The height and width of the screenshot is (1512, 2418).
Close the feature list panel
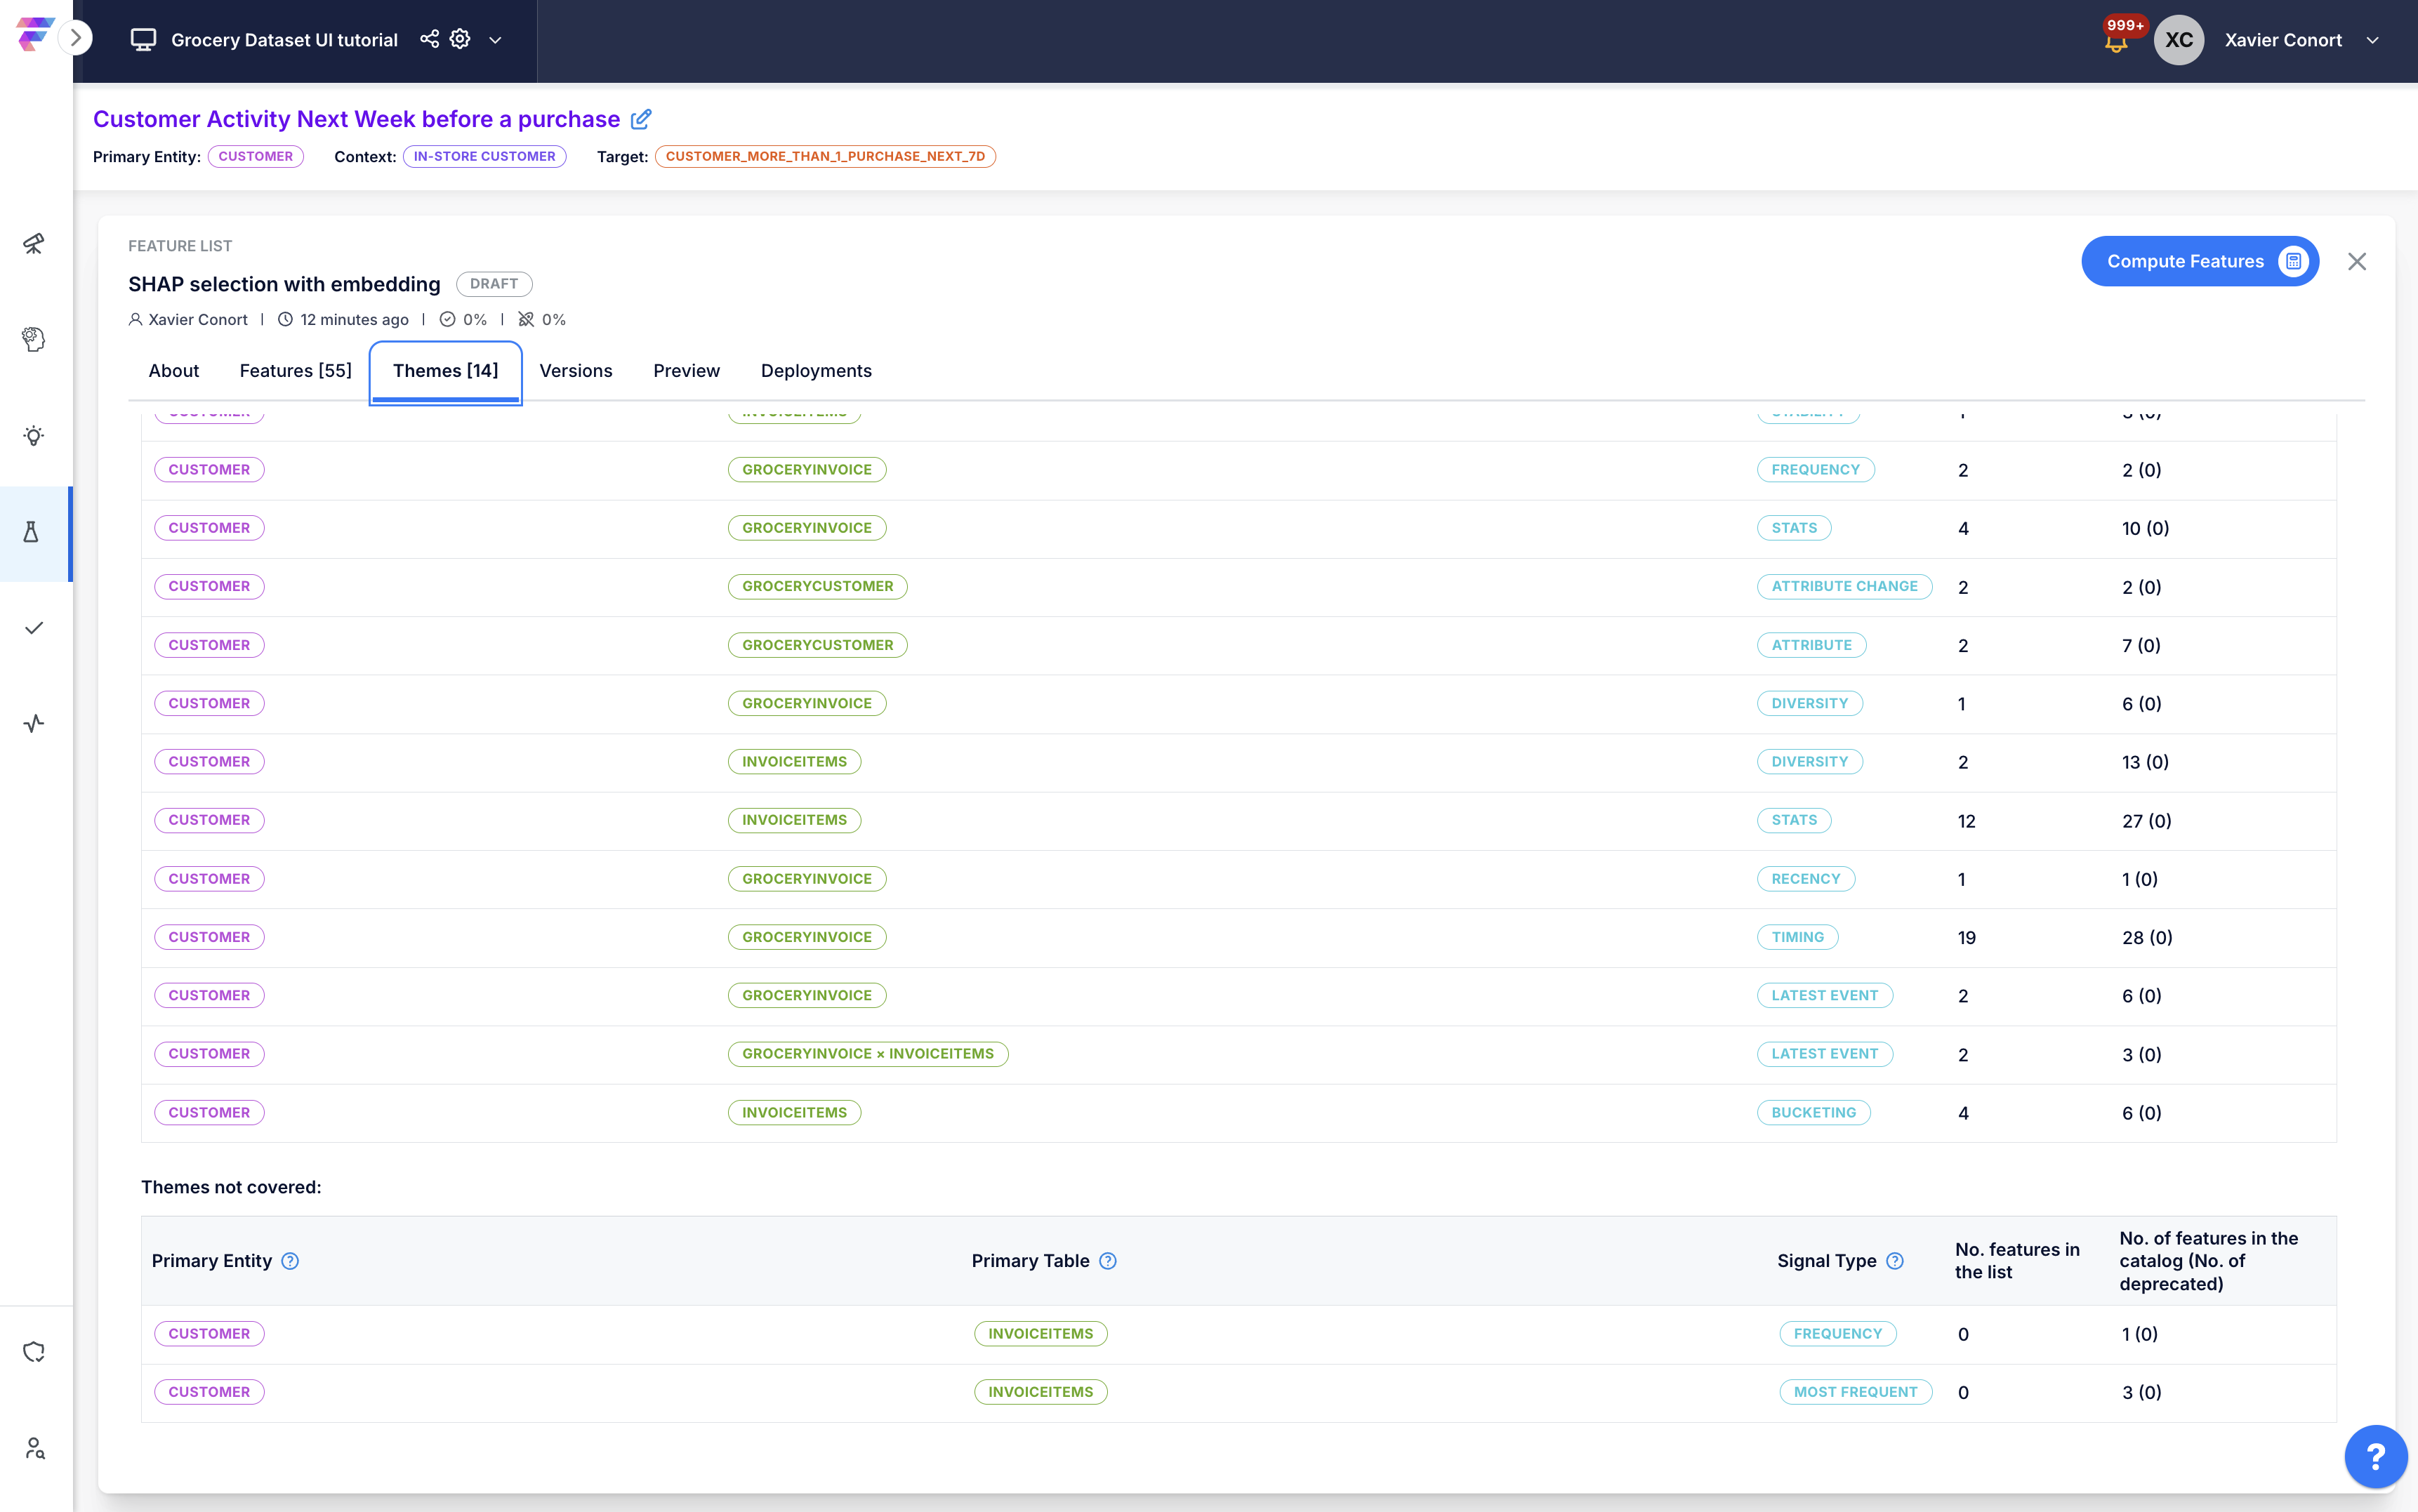(x=2357, y=262)
